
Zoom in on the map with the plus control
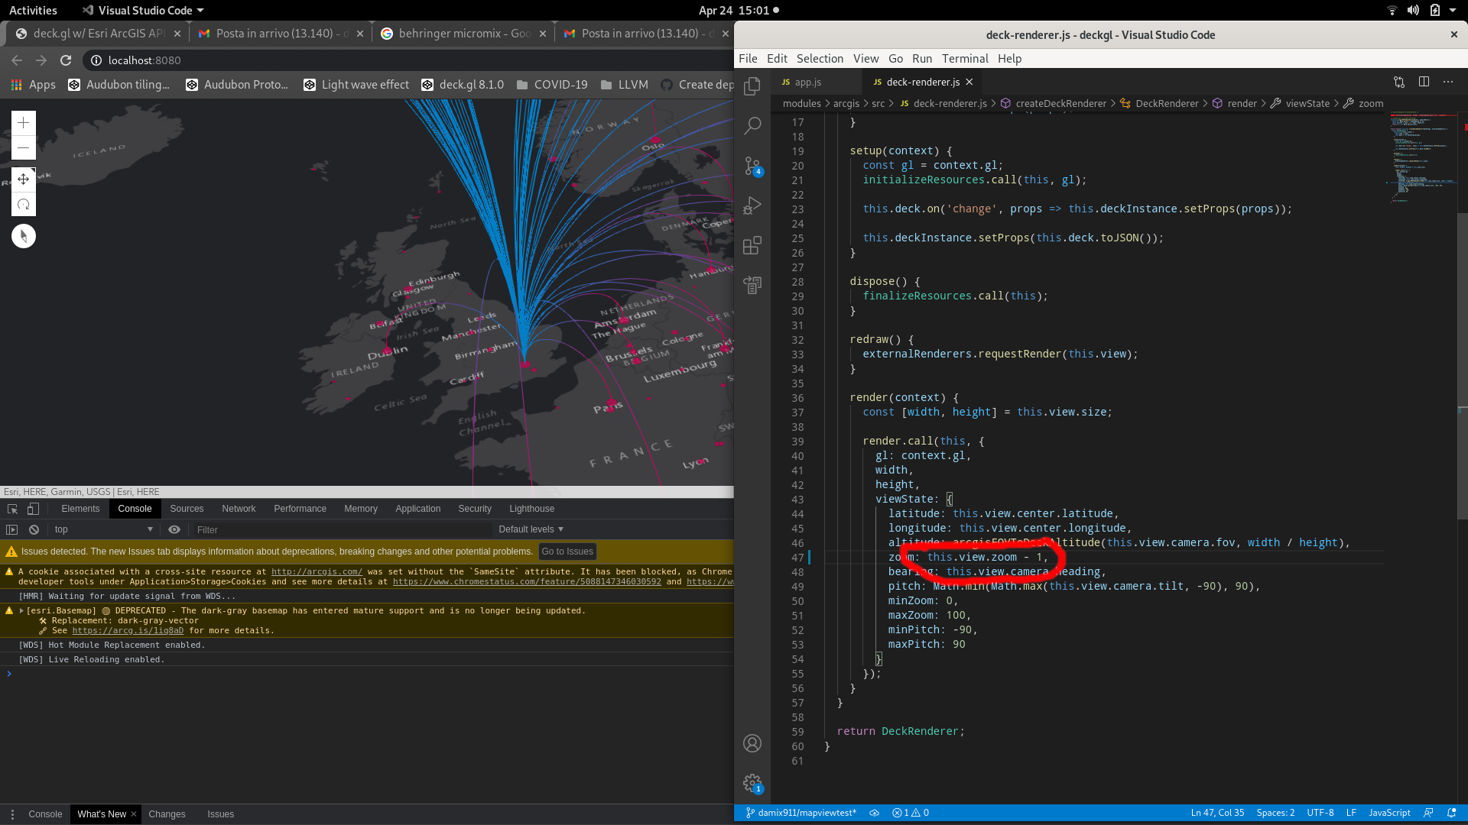[23, 122]
